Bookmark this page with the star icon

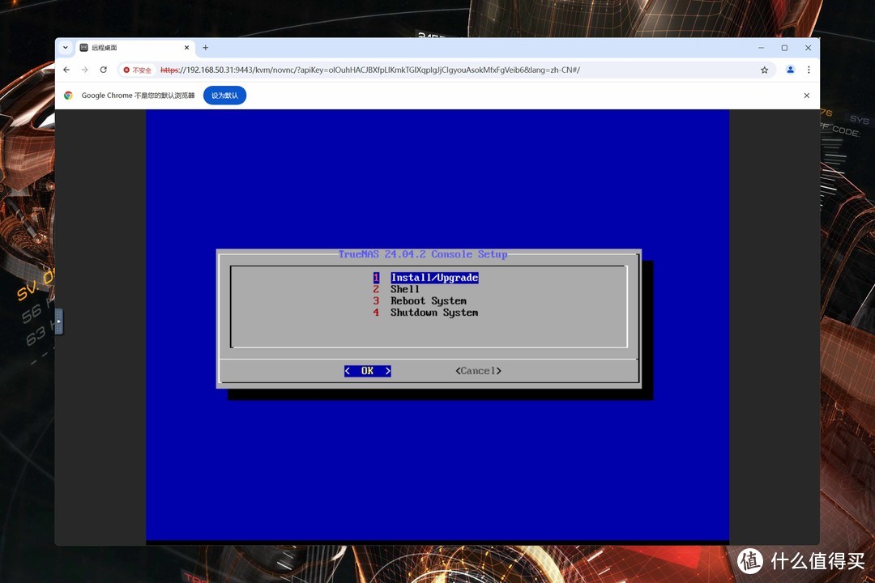(x=765, y=70)
